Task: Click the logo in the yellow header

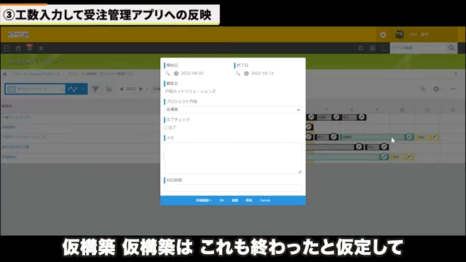Action: pos(19,34)
